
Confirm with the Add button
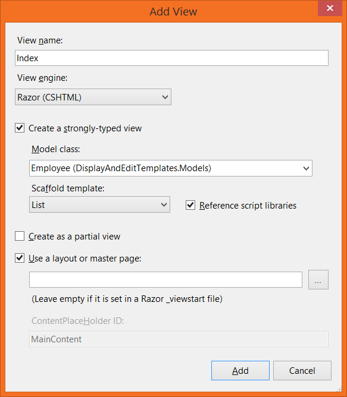[240, 370]
